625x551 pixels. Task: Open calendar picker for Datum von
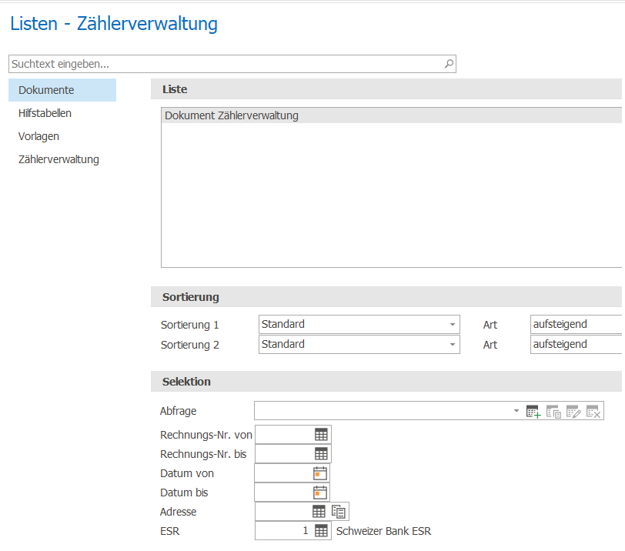(x=320, y=473)
